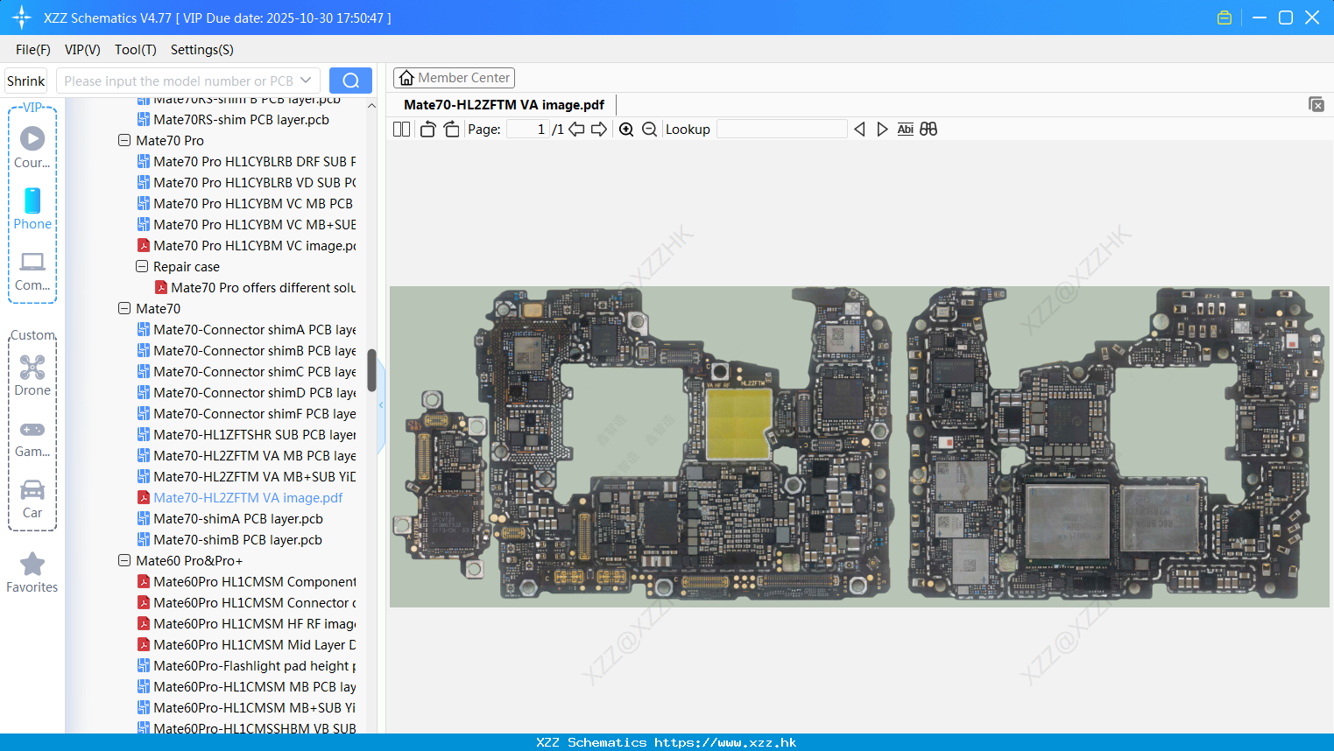The height and width of the screenshot is (751, 1334).
Task: Zoom in on the PDF
Action: click(x=626, y=130)
